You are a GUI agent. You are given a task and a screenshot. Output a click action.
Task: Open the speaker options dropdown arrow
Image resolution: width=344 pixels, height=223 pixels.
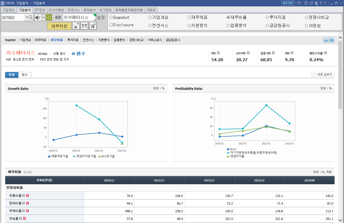point(43,18)
